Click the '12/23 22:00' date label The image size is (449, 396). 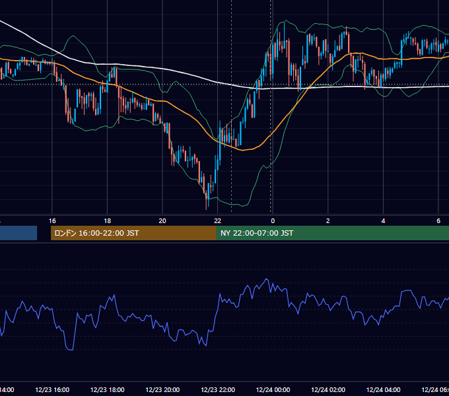[218, 389]
